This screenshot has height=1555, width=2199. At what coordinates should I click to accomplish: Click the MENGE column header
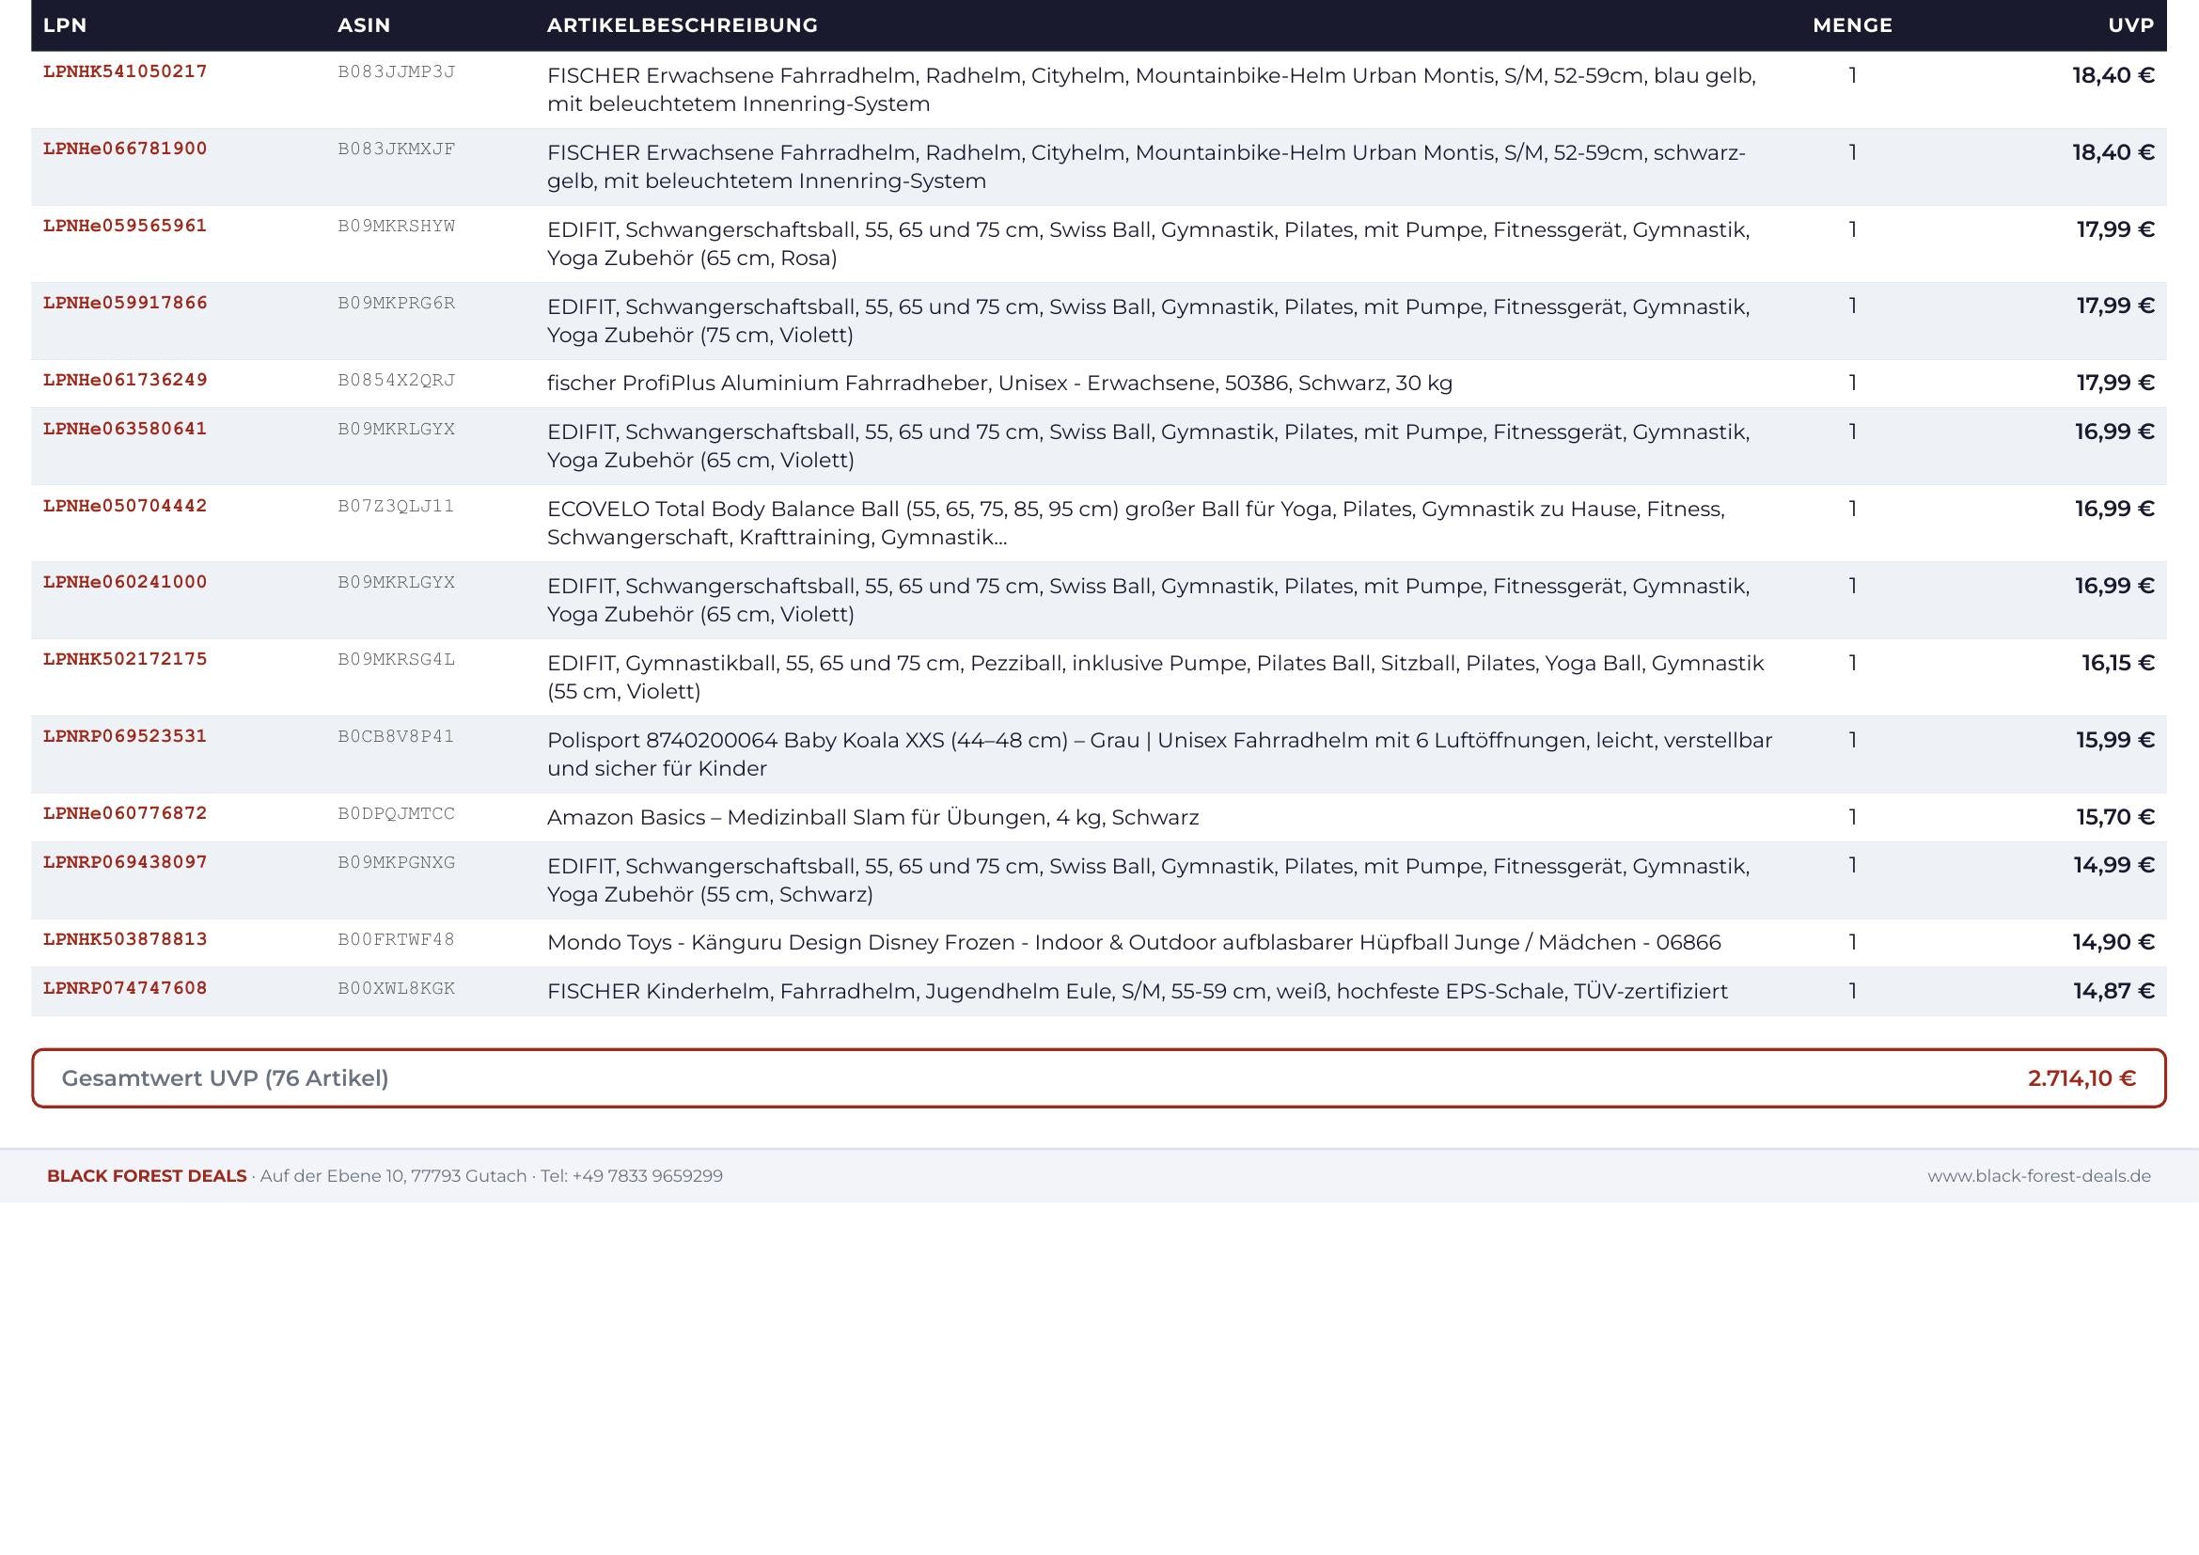(1852, 25)
